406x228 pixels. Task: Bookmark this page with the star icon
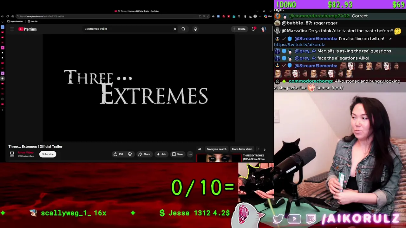click(208, 16)
